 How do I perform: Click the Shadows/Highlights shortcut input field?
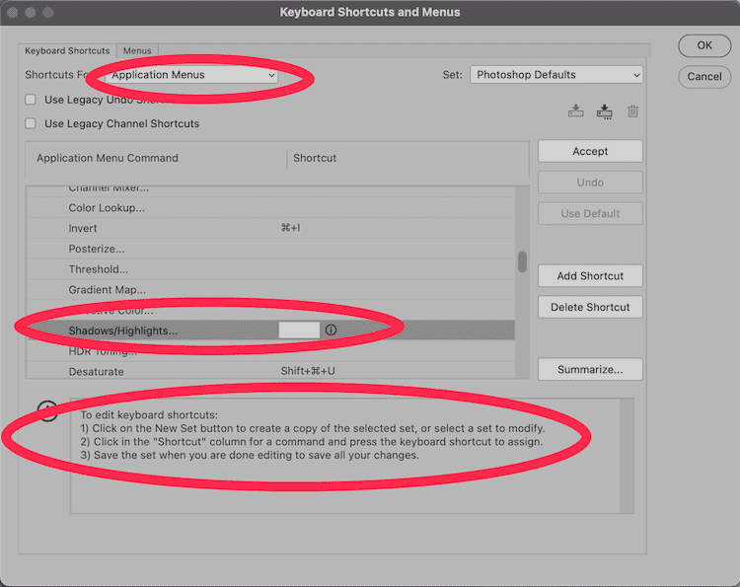(299, 330)
